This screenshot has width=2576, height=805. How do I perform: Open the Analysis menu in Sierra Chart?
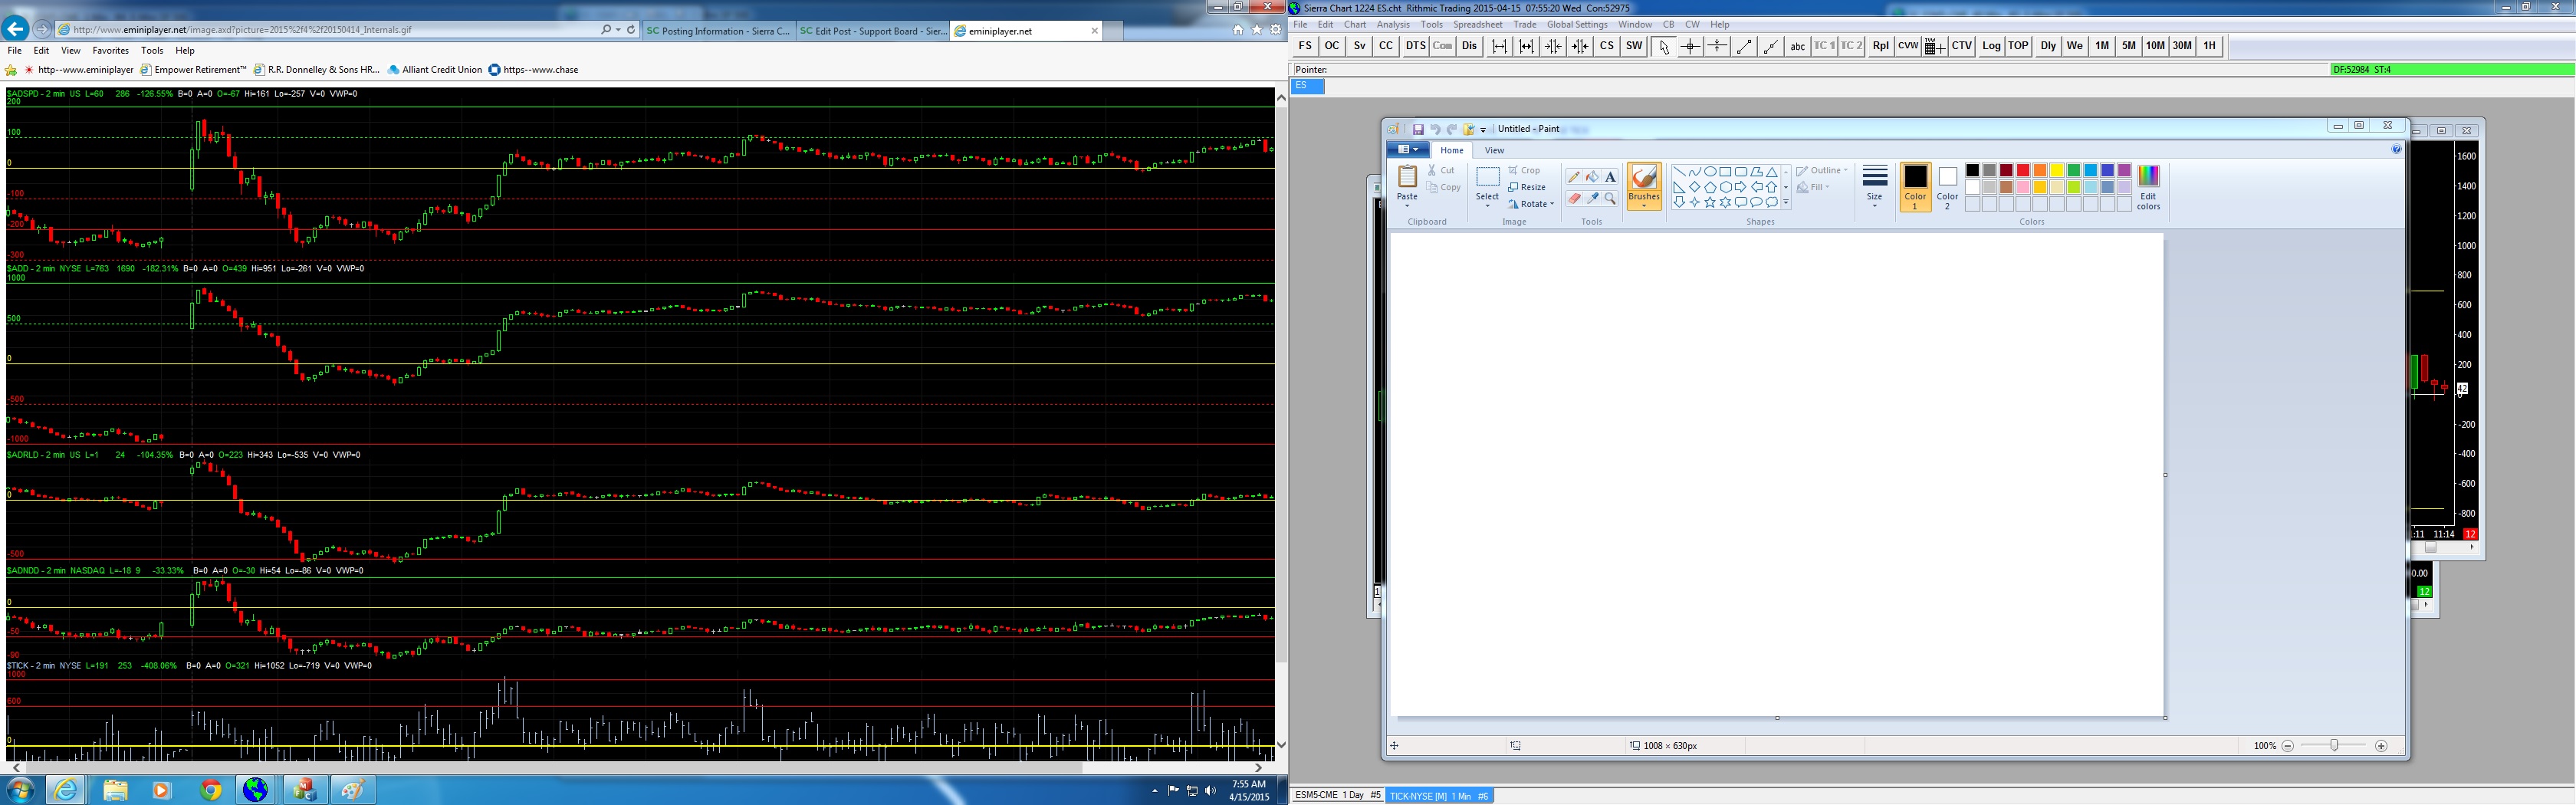tap(1393, 24)
